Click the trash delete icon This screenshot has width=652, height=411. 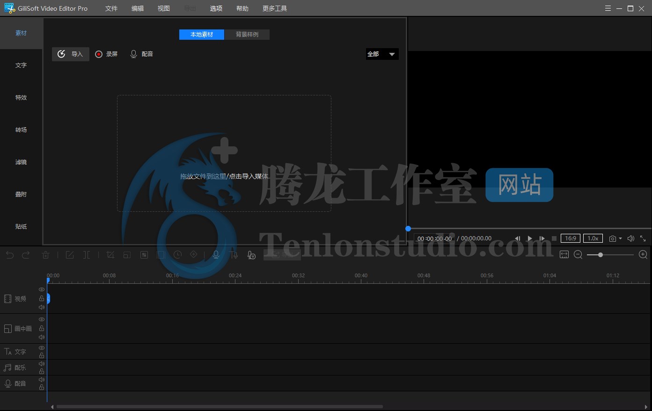coord(45,255)
